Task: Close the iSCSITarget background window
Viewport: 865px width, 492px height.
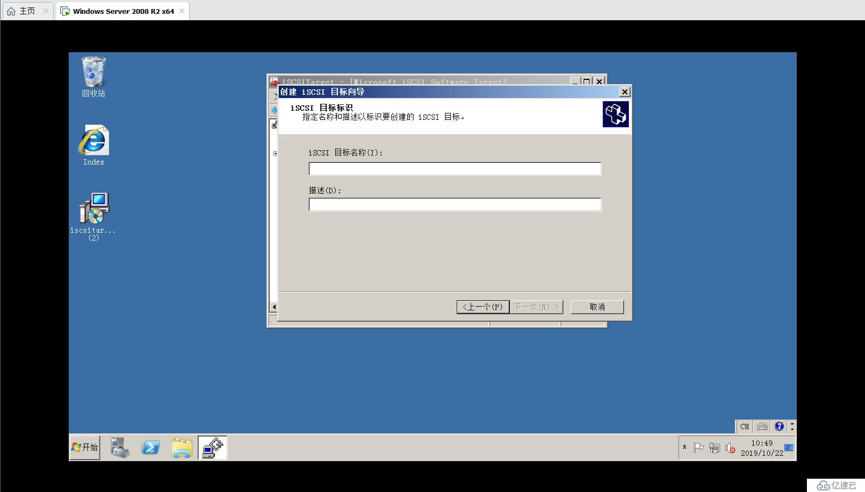Action: click(x=600, y=81)
